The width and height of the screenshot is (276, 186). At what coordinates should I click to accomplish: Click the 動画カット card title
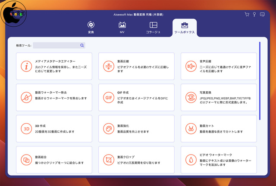(207, 126)
